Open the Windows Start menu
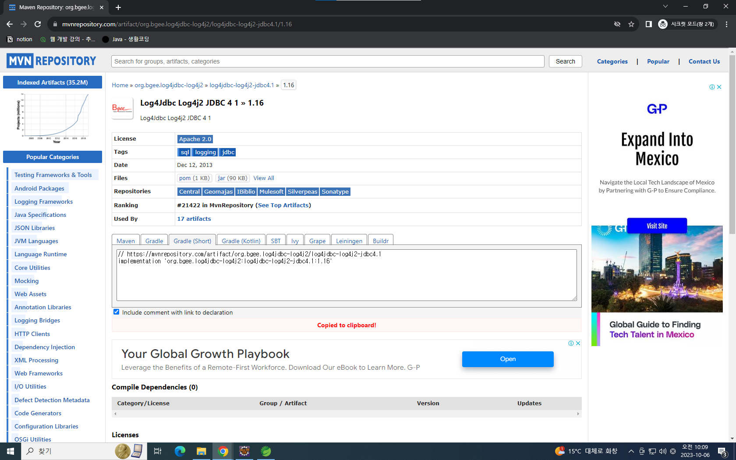 coord(11,451)
